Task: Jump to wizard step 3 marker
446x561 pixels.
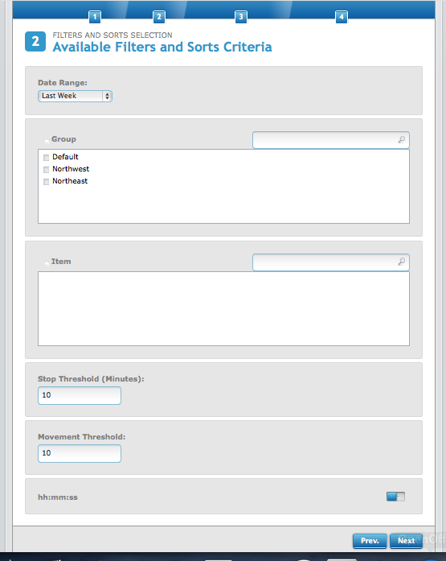Action: [241, 17]
